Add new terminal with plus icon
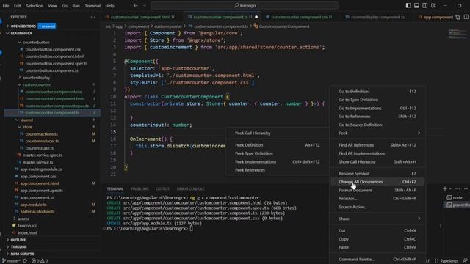Image resolution: width=470 pixels, height=264 pixels. point(445,188)
